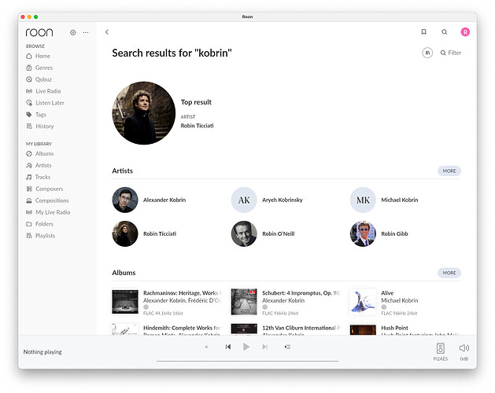
Task: Open Alexander Kobrin artist page
Action: (164, 200)
